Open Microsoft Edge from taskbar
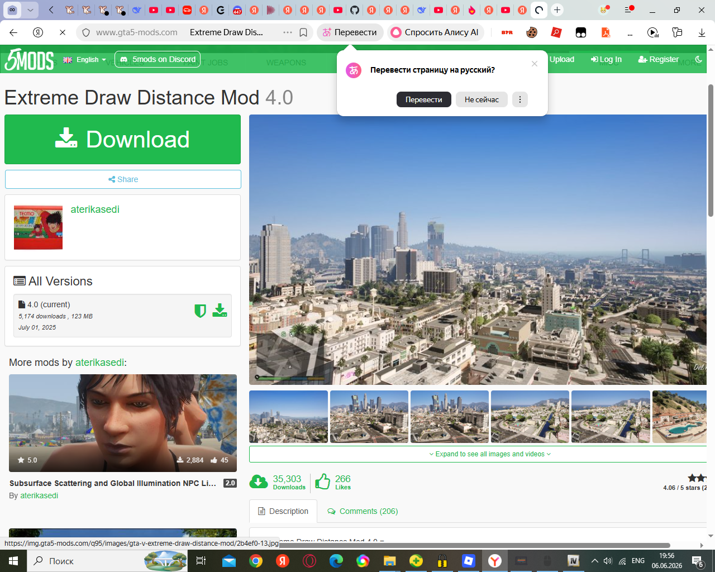The height and width of the screenshot is (572, 715). 336,561
